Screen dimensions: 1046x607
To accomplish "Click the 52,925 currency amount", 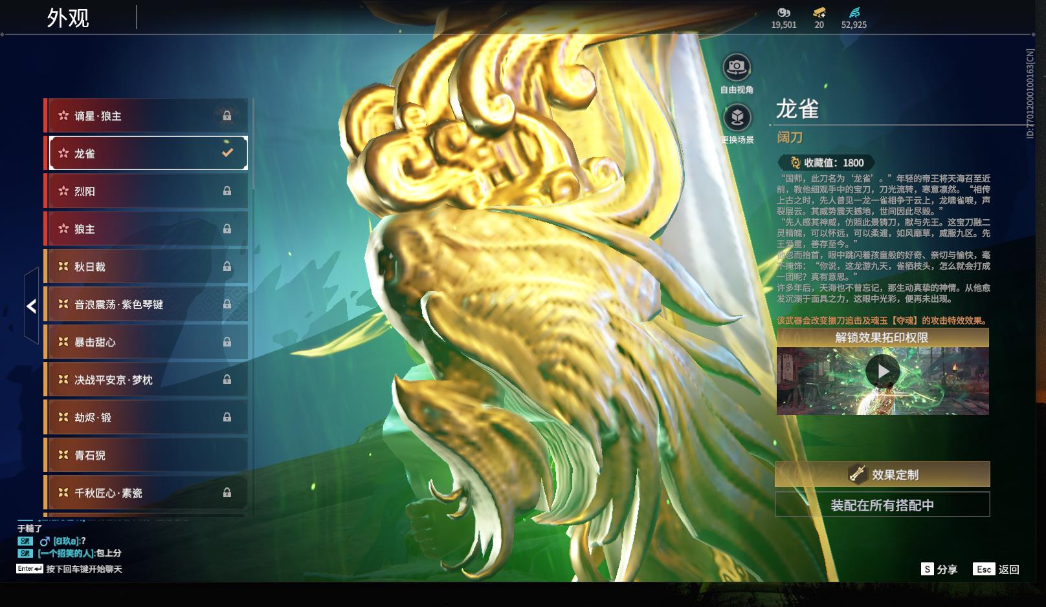I will tap(854, 25).
